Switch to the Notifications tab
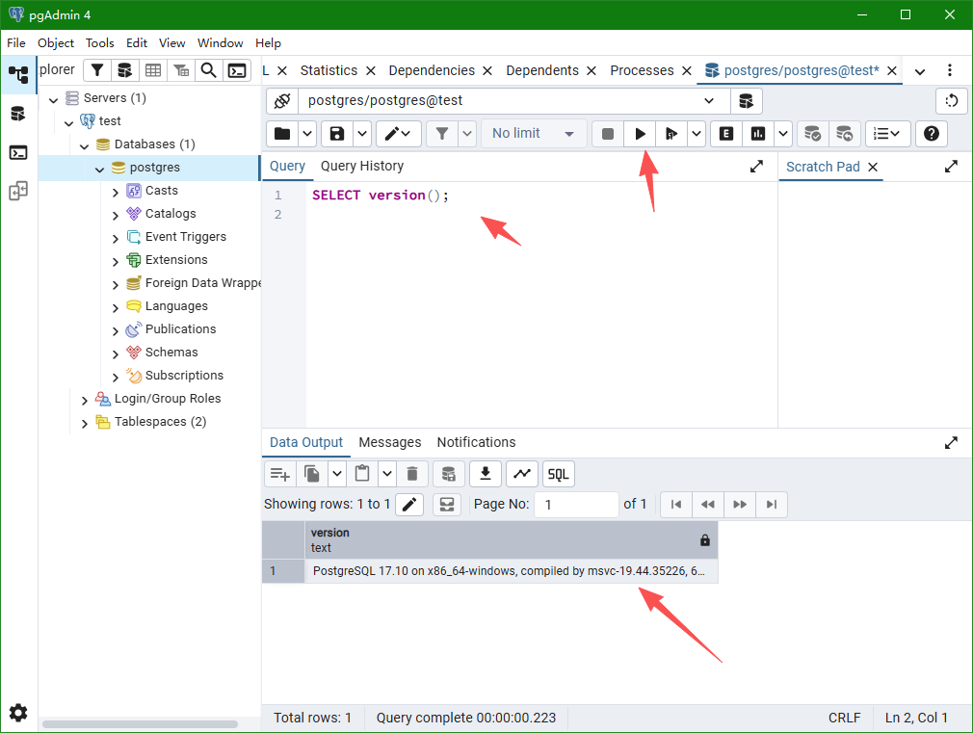The image size is (973, 733). (476, 442)
